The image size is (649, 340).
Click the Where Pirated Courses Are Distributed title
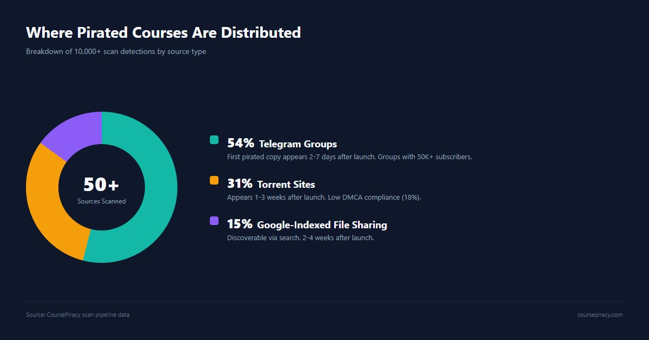163,32
